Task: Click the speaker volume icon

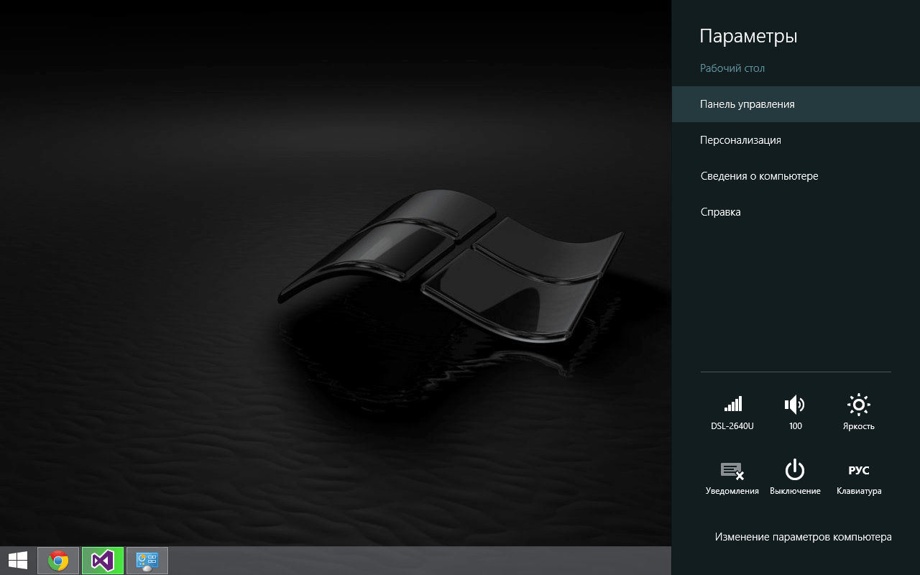Action: 794,405
